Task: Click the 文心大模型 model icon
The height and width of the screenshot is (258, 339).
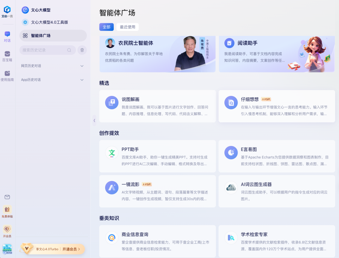Action: point(25,10)
